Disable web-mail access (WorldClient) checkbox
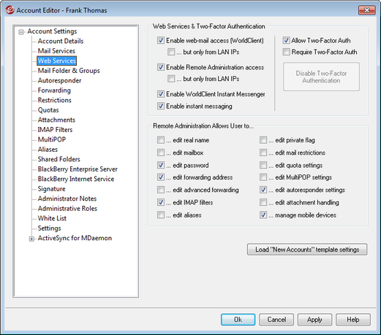The height and width of the screenshot is (335, 381). (161, 40)
